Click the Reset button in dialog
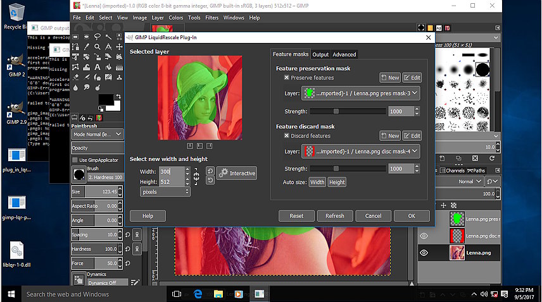The width and height of the screenshot is (542, 302). pos(296,216)
